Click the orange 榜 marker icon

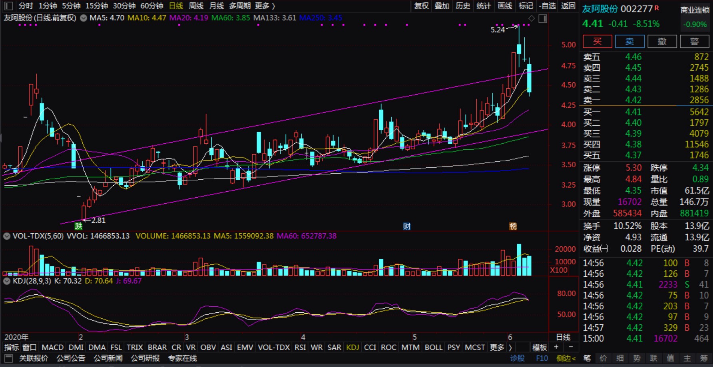[513, 226]
